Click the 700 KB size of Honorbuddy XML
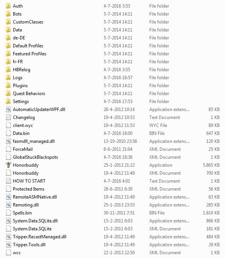 (x=213, y=173)
